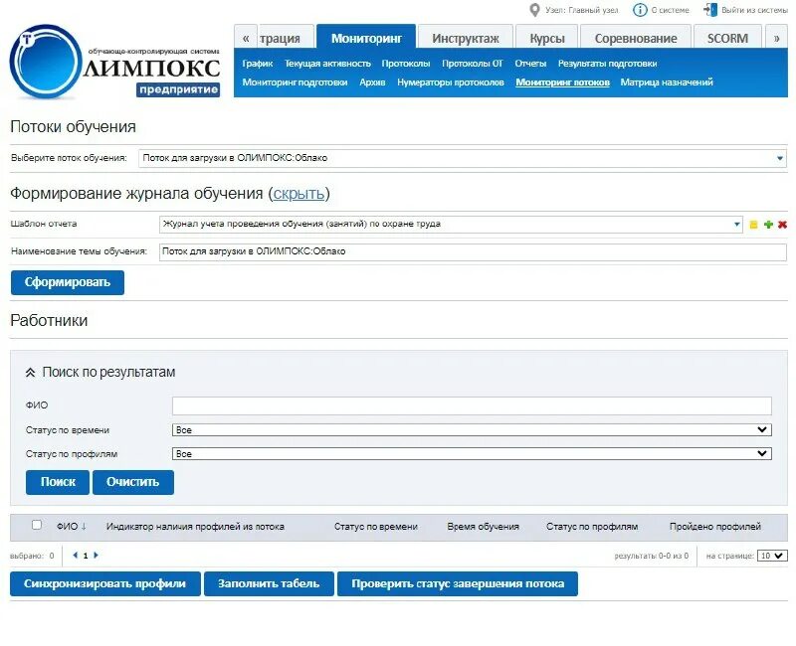Collapse Поиск по результатам with double chevron

coord(28,372)
